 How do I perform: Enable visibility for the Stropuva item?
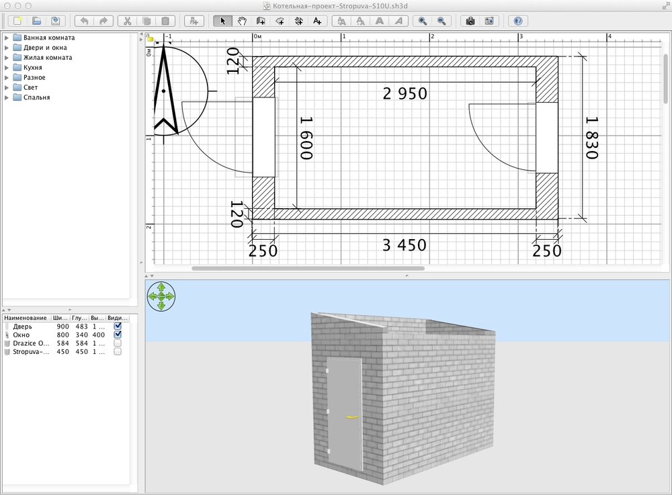pyautogui.click(x=118, y=351)
